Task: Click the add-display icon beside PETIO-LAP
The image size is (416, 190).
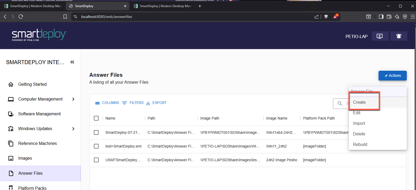Action: pos(380,36)
